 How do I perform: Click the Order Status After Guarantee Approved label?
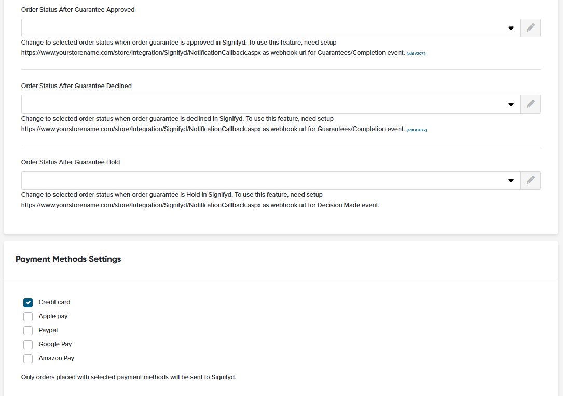pos(78,10)
